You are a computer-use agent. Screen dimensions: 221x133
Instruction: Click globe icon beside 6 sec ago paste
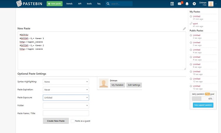coord(191,64)
